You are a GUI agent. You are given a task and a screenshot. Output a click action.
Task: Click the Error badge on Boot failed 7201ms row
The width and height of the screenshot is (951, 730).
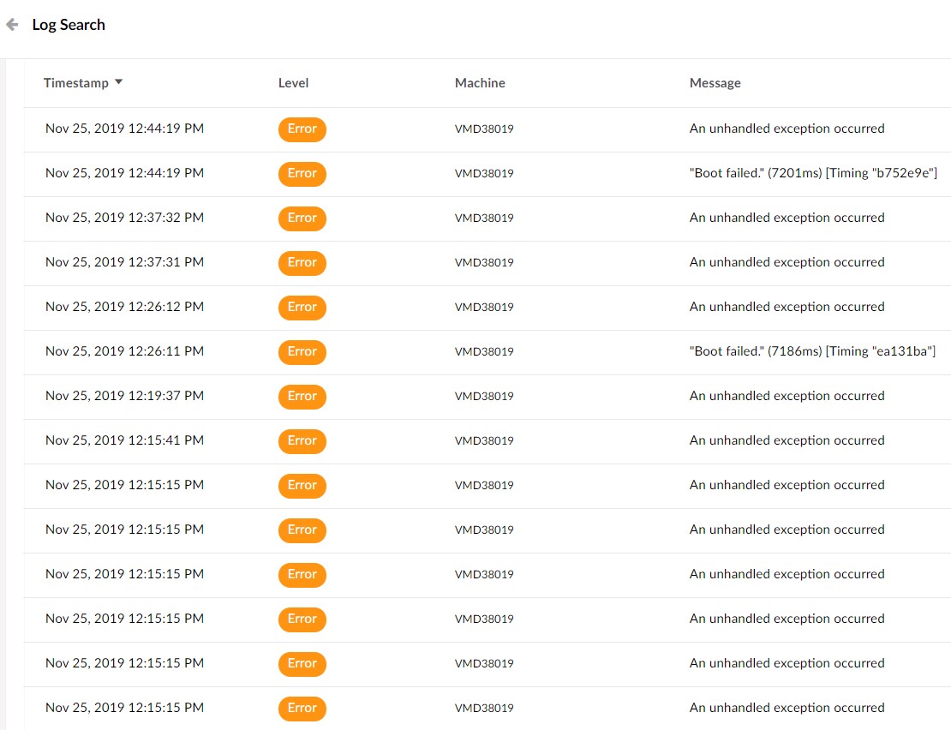(x=302, y=174)
